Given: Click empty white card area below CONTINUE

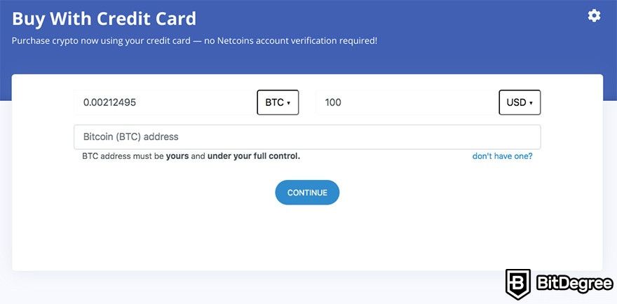Looking at the screenshot, I should click(307, 238).
